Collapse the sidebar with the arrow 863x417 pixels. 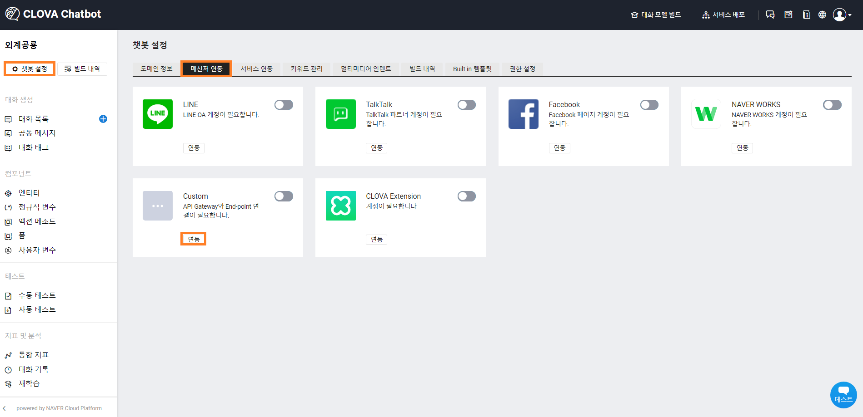(5, 408)
